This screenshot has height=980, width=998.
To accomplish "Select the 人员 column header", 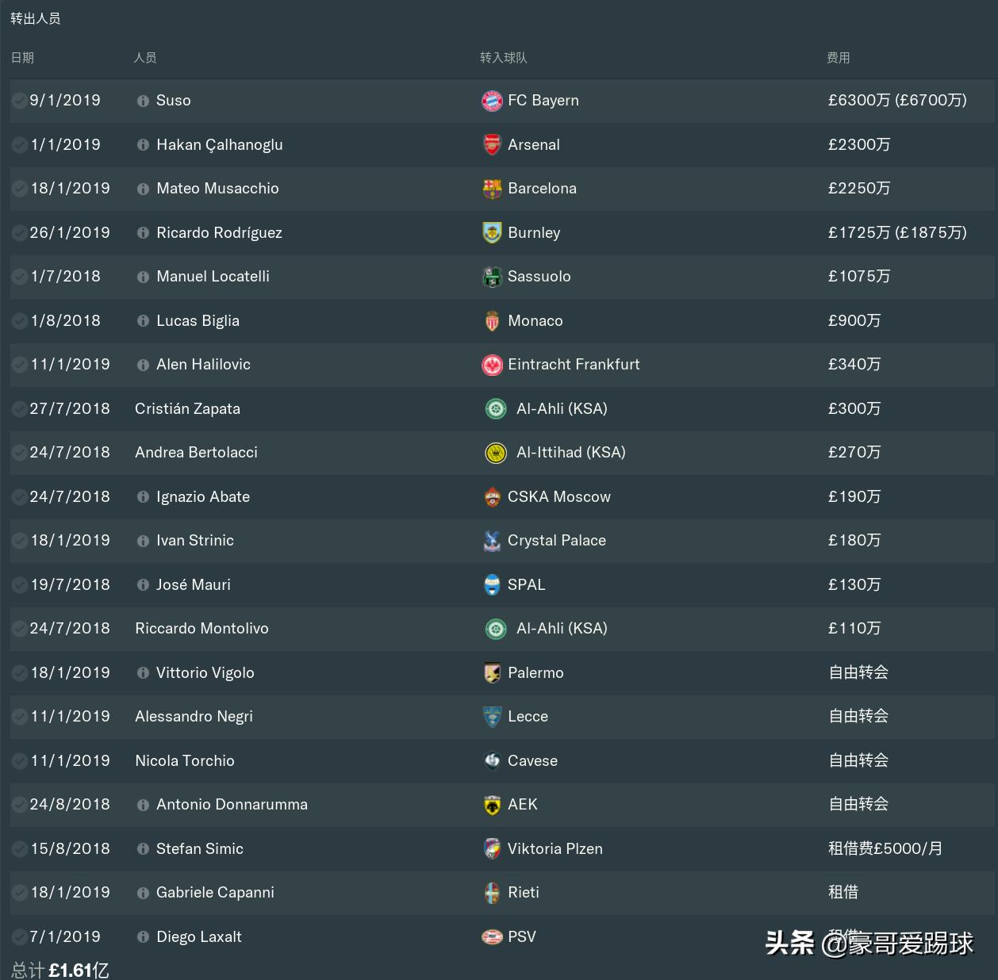I will (145, 58).
